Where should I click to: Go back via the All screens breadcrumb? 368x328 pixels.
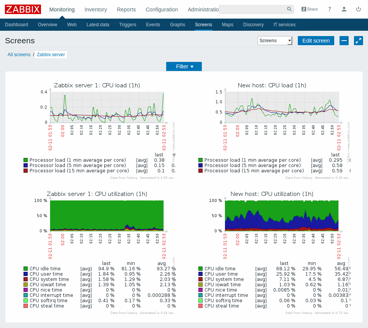[x=19, y=54]
